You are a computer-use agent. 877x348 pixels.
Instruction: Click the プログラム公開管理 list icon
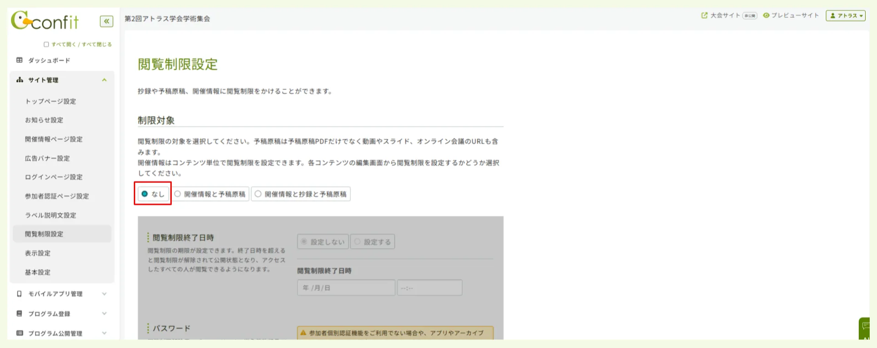pos(20,333)
